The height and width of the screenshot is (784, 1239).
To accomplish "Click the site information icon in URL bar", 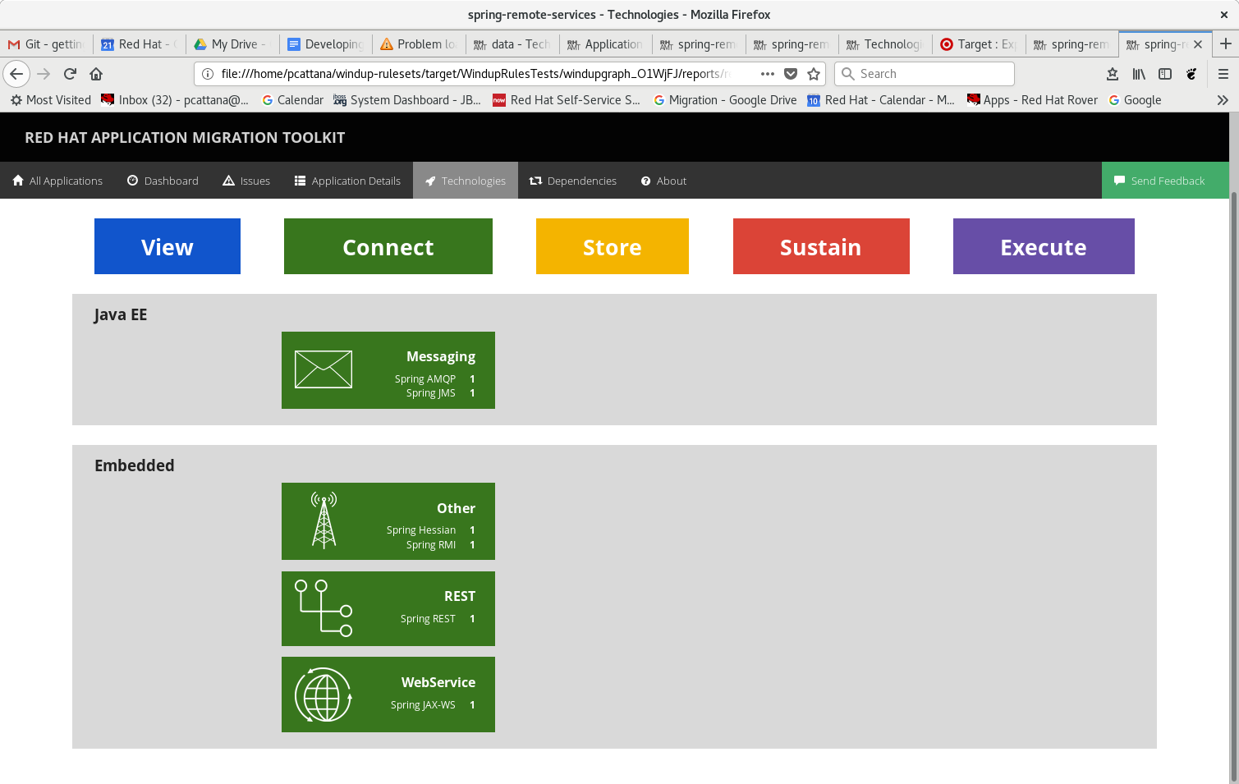I will coord(208,74).
